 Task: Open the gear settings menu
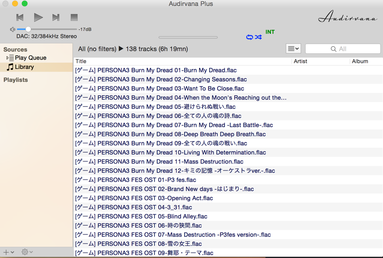[27, 252]
